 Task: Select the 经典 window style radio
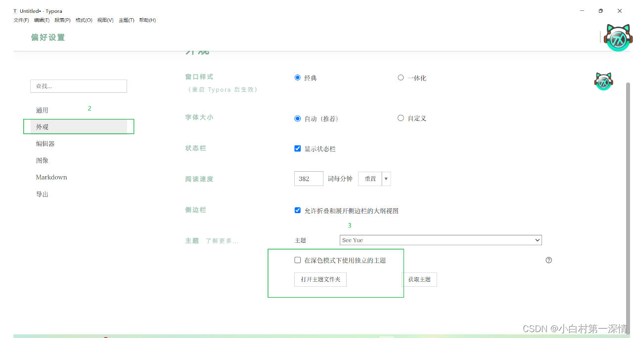(x=298, y=77)
